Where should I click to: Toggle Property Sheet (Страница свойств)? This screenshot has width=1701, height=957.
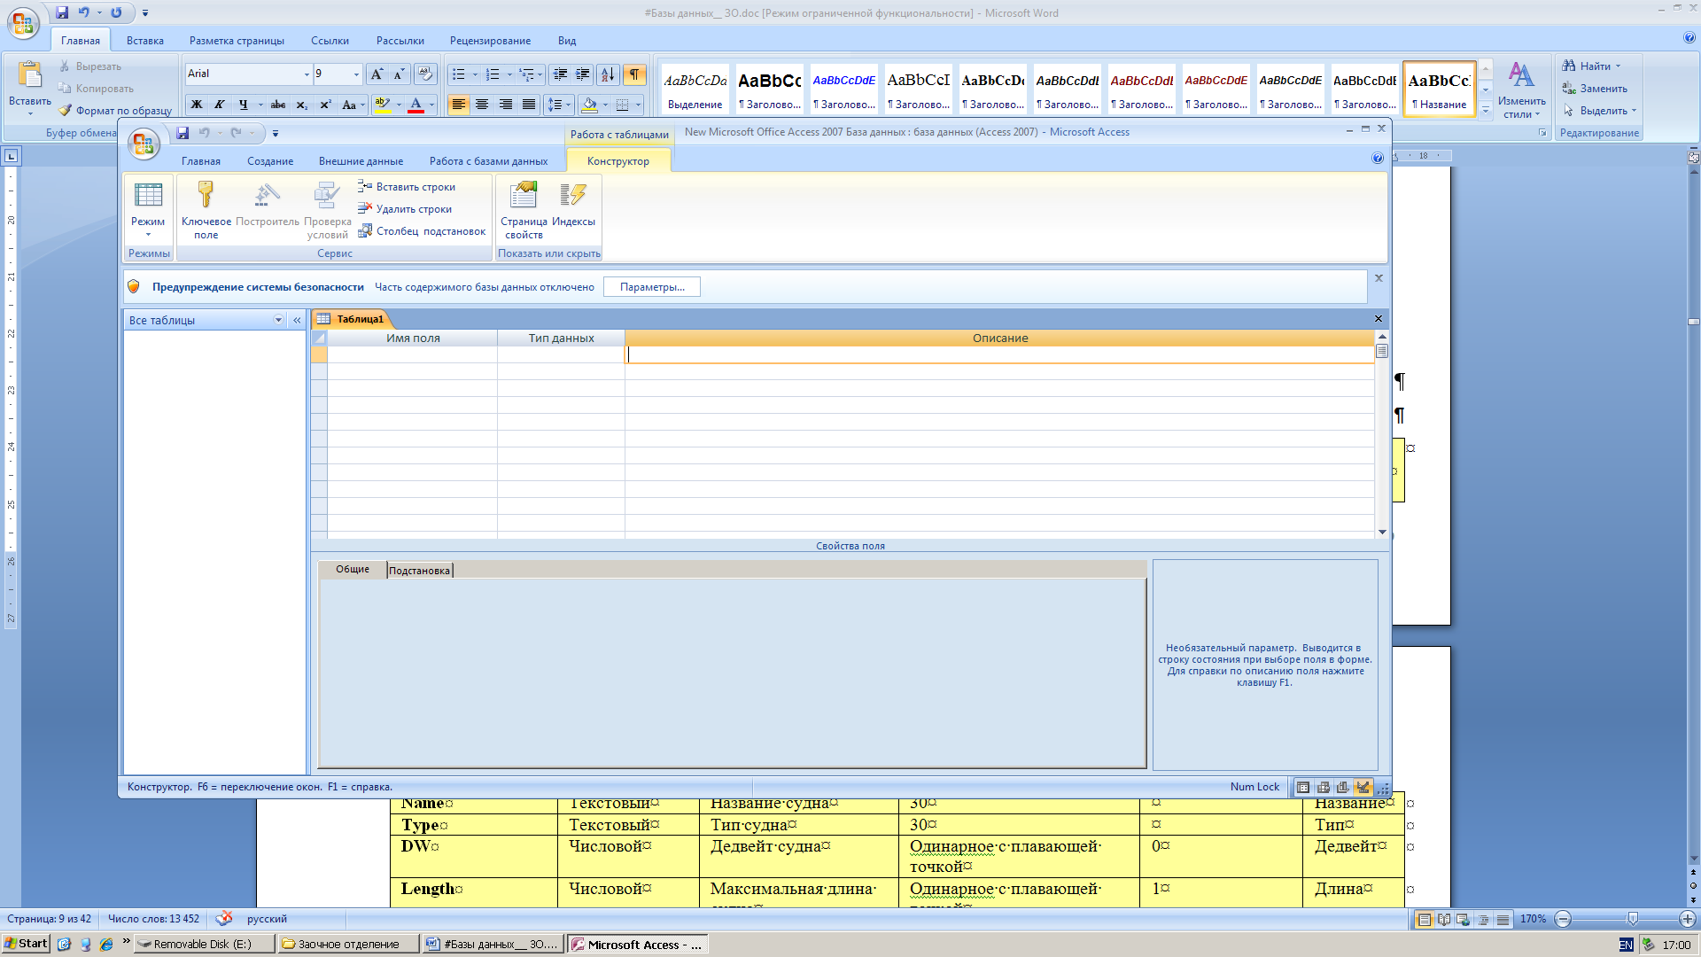pos(524,209)
